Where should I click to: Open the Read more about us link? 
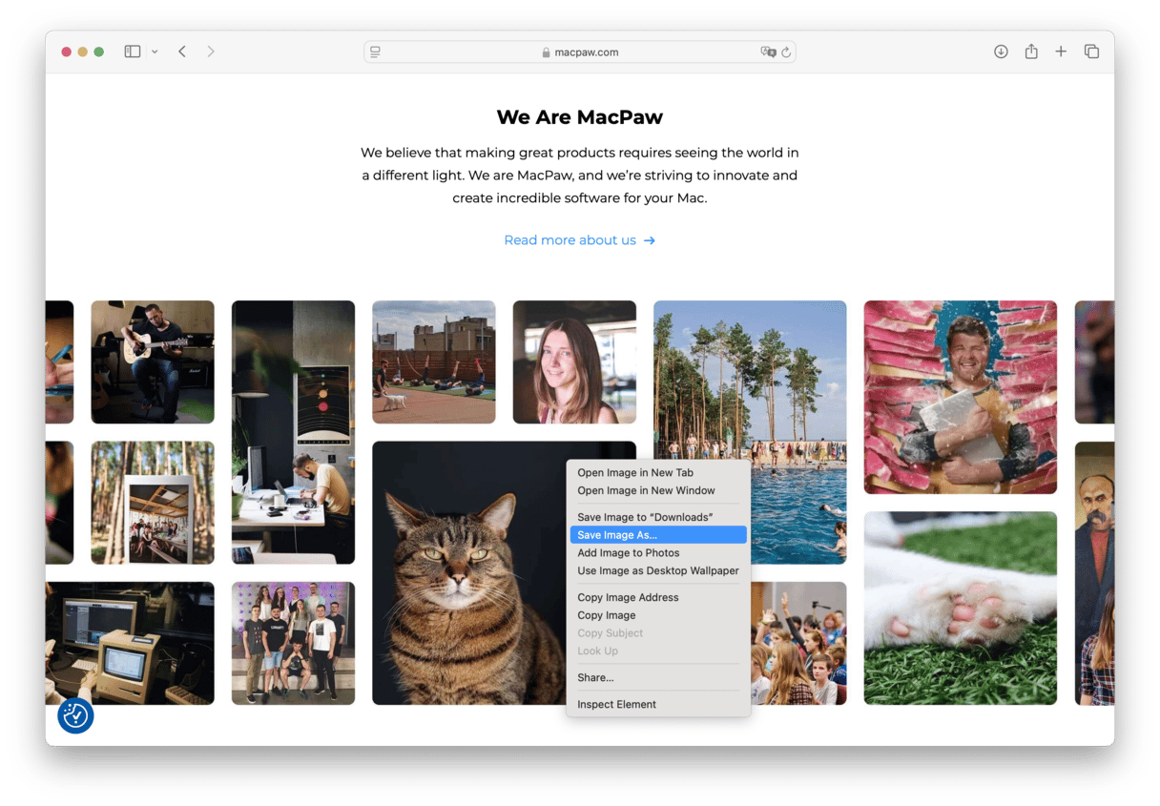[579, 240]
